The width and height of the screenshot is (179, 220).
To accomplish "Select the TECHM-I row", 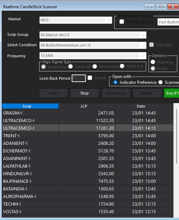I will click(x=88, y=204).
